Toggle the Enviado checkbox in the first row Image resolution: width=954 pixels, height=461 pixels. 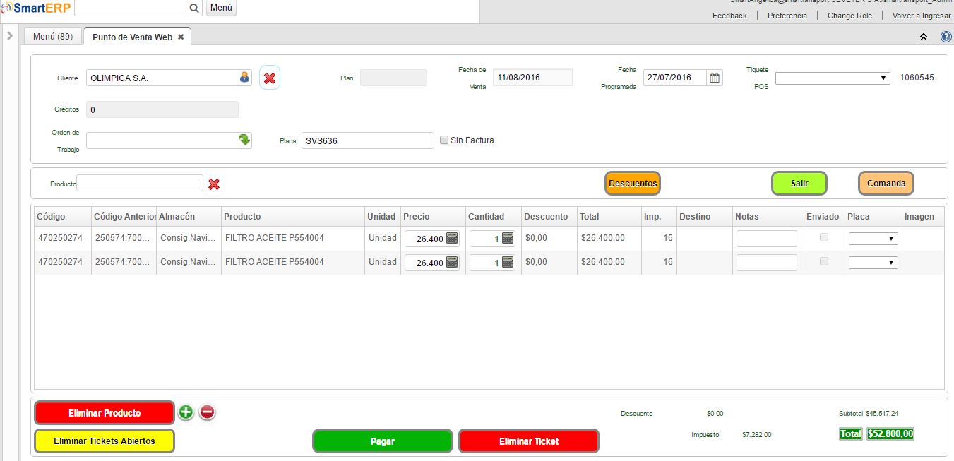pyautogui.click(x=823, y=238)
